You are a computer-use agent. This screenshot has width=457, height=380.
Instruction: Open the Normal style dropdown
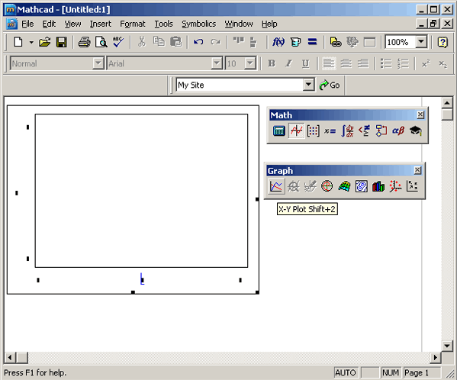[98, 63]
